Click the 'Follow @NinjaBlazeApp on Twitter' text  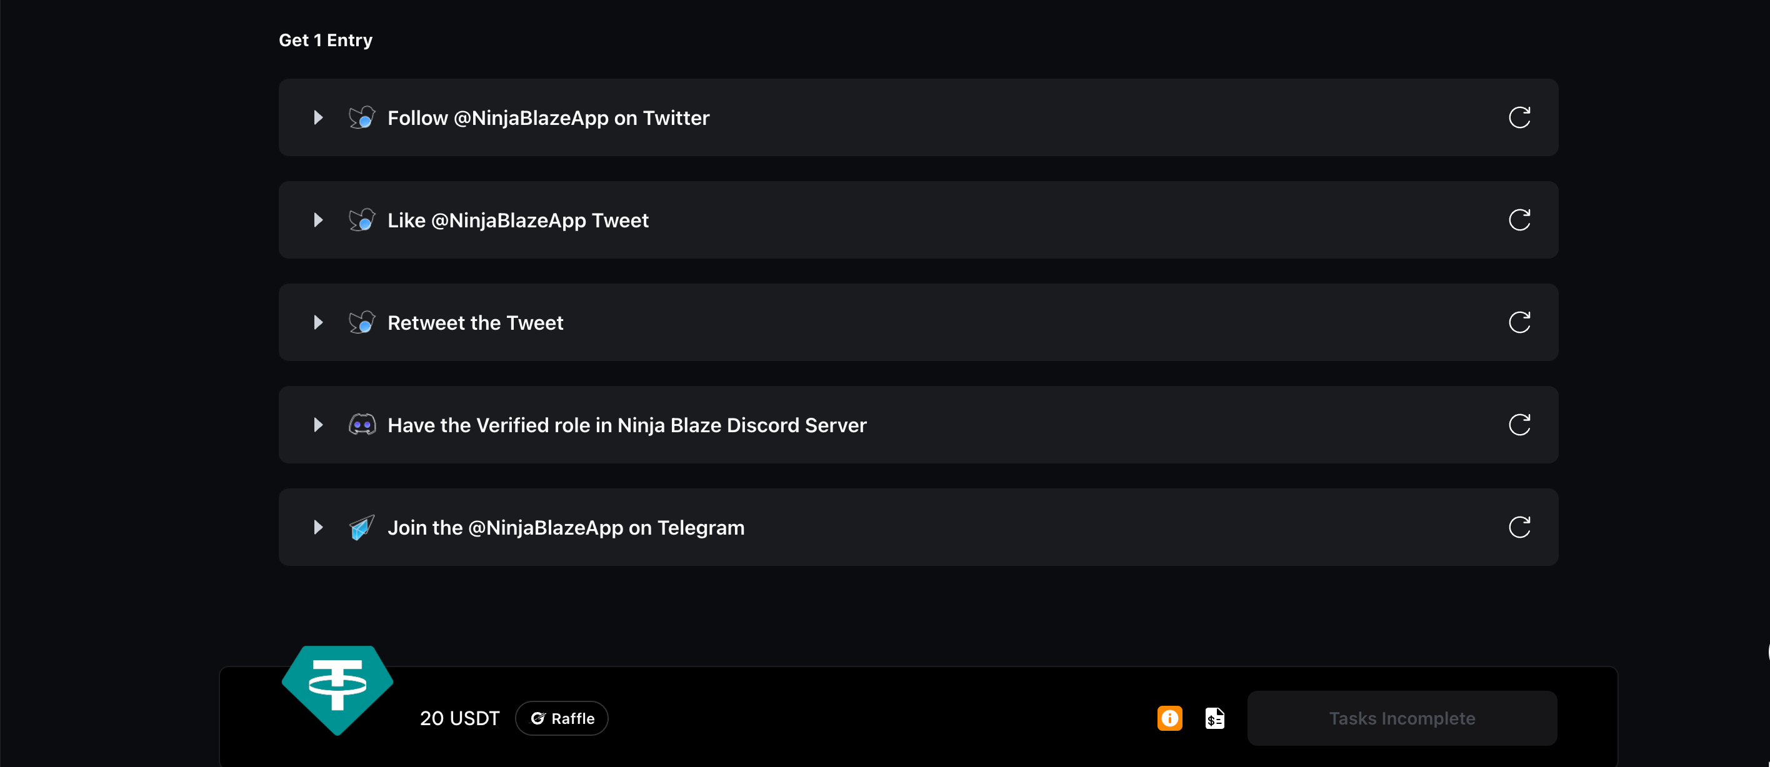[548, 118]
